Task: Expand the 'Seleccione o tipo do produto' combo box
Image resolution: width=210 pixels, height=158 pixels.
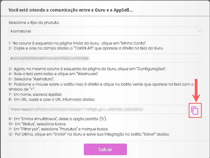Action: point(104,31)
